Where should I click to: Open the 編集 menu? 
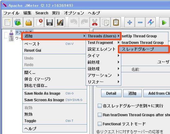tap(27, 13)
